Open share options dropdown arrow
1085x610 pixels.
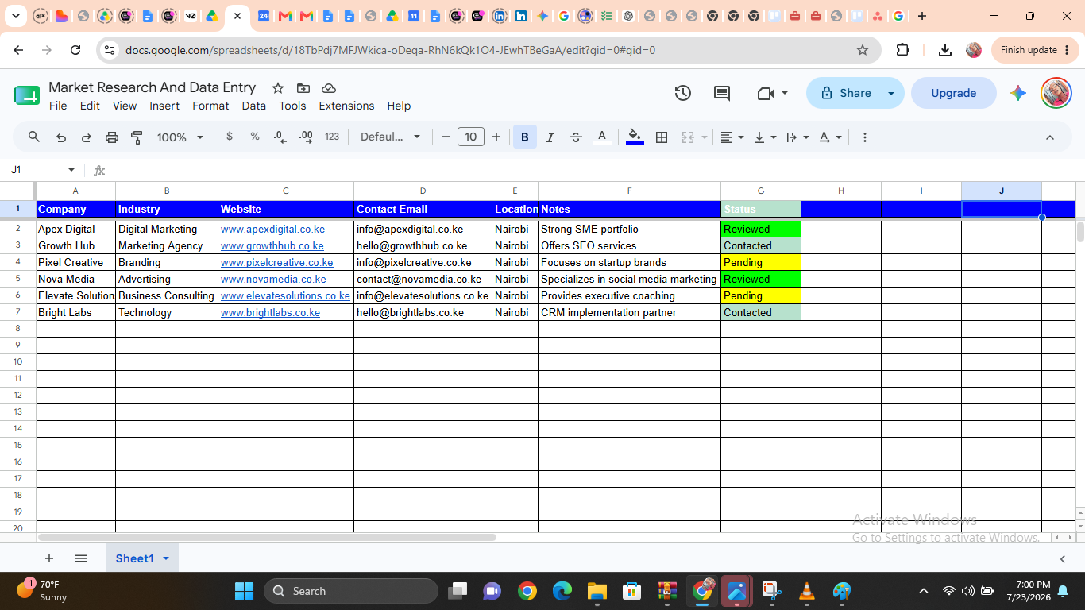point(891,93)
